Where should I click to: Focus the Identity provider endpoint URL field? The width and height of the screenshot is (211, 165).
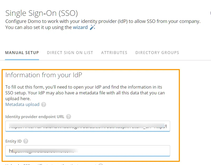pyautogui.click(x=88, y=126)
